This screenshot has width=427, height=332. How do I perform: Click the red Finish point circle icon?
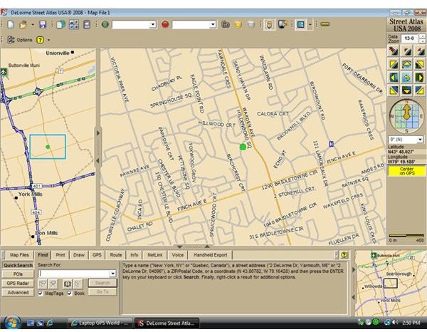pos(165,24)
